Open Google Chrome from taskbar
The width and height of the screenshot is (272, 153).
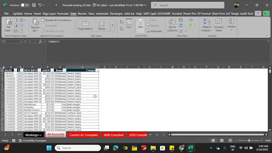pyautogui.click(x=181, y=148)
